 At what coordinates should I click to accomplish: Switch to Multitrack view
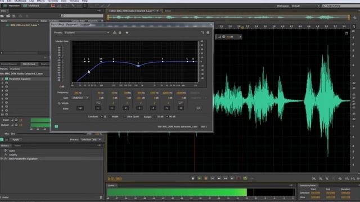click(x=31, y=6)
